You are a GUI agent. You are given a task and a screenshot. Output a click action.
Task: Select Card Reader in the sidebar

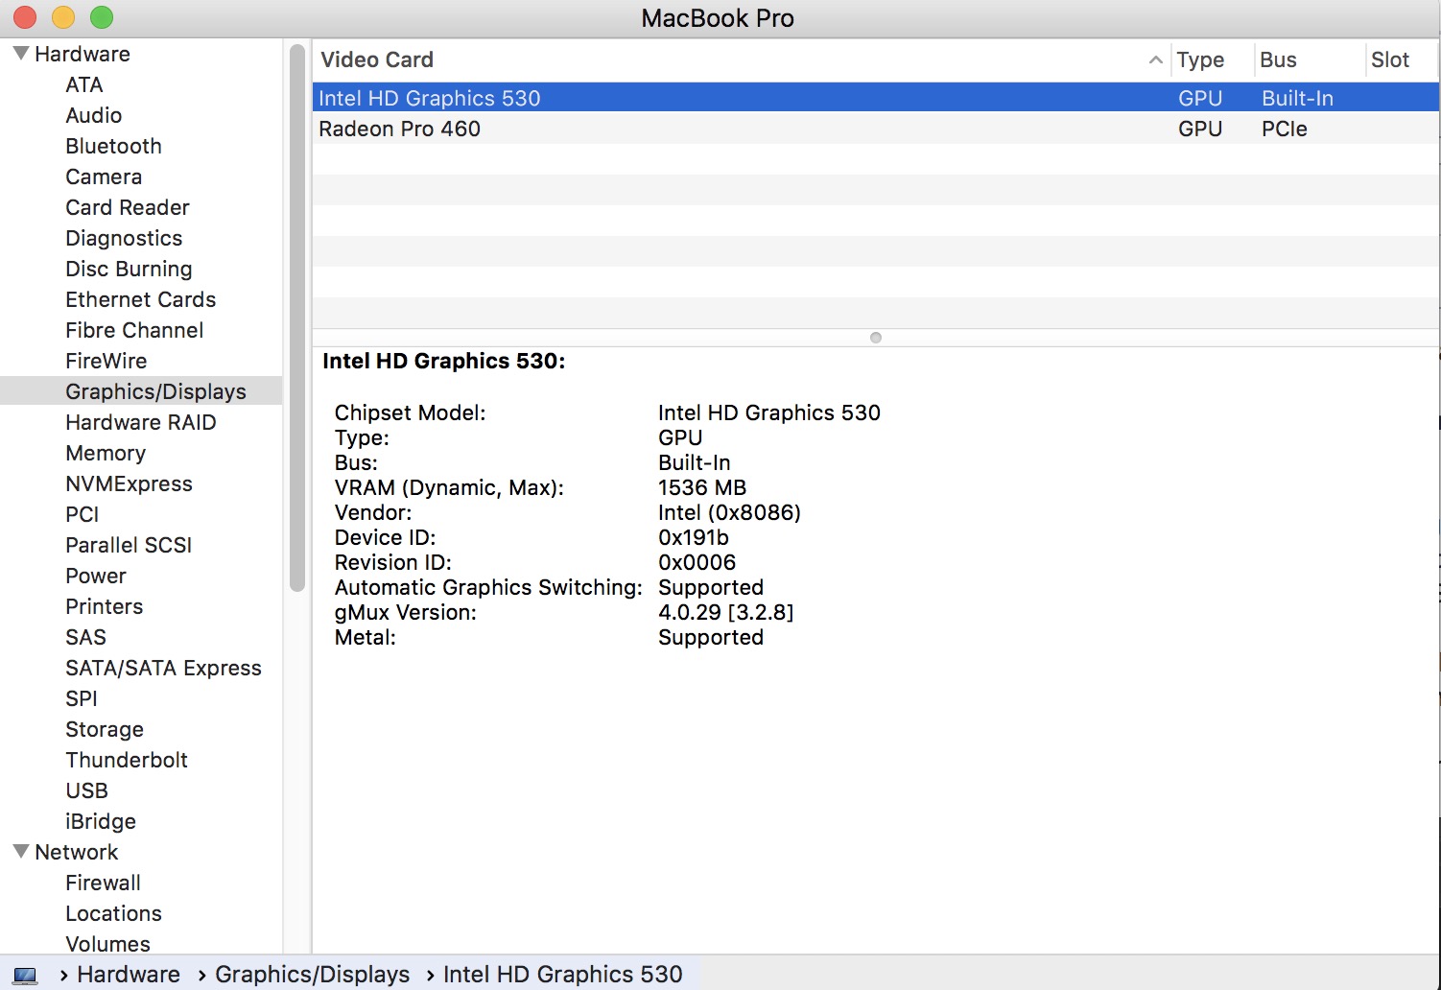[x=128, y=207]
